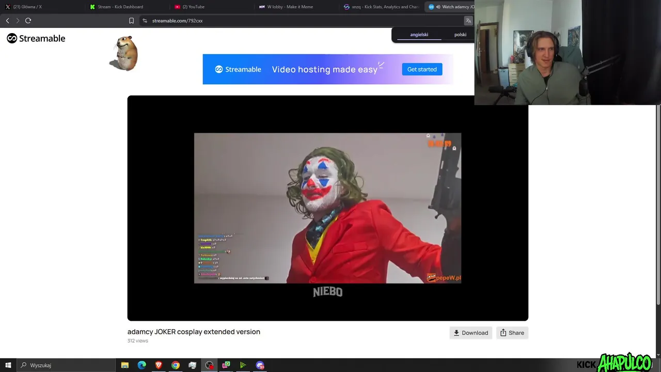Open the Windows Start menu
The image size is (661, 372).
[x=8, y=365]
